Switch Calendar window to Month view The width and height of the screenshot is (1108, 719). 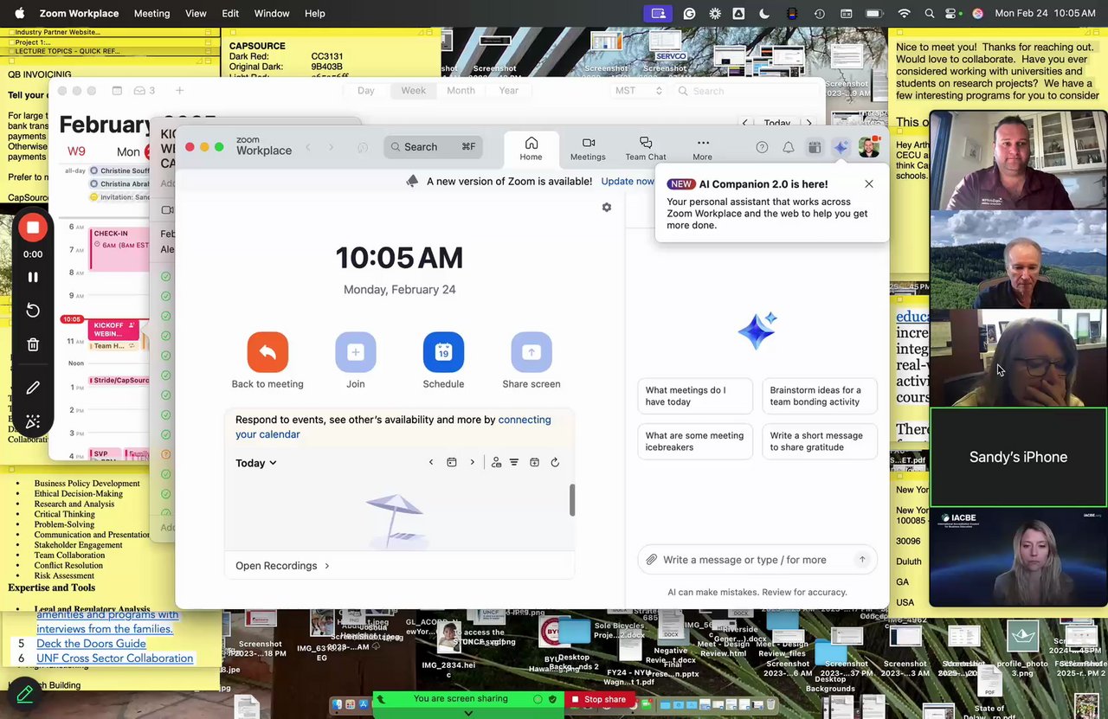[x=461, y=91]
